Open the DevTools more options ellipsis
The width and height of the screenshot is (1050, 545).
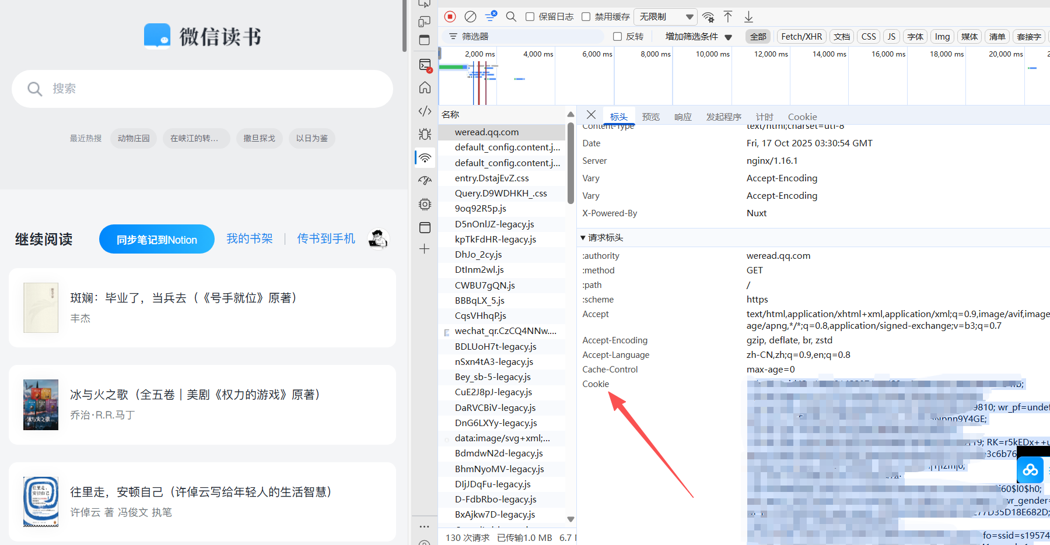coord(425,526)
